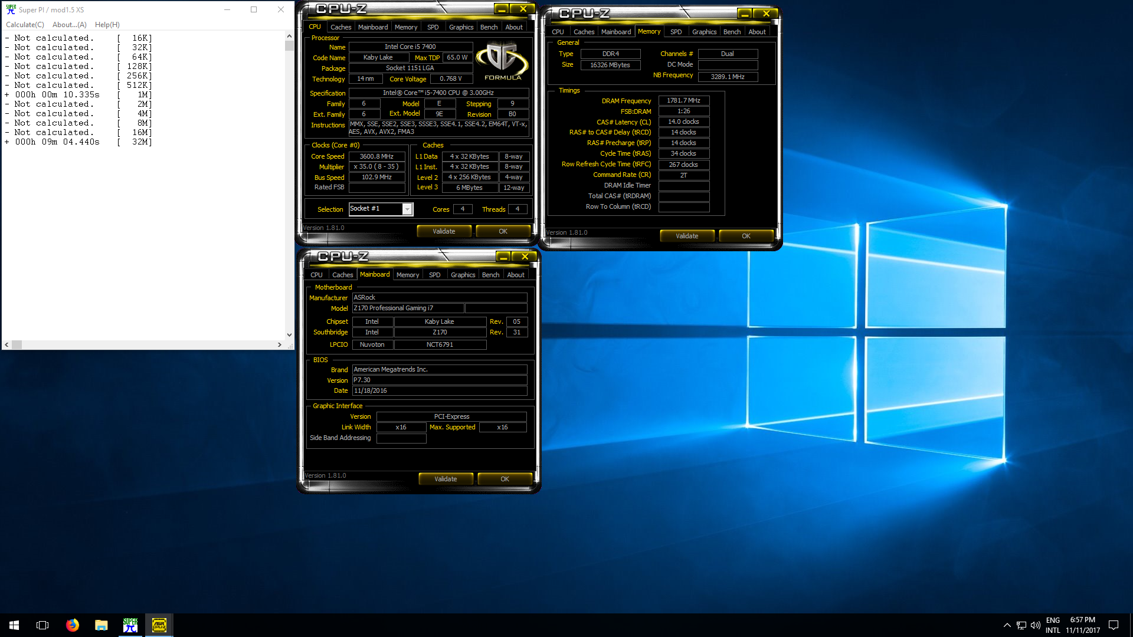Click Super PI vertical scrollbar up arrow
The width and height of the screenshot is (1133, 637).
(x=289, y=36)
